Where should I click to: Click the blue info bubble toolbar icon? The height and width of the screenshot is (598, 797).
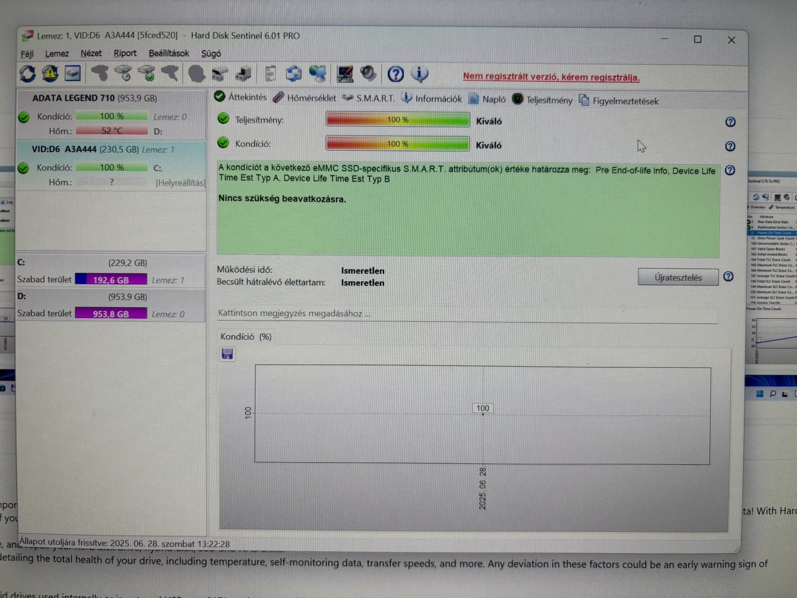click(x=419, y=74)
